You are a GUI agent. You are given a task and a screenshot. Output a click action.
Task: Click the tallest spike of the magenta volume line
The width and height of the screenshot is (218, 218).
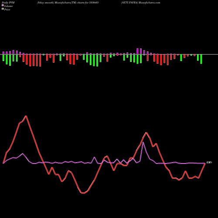[x=143, y=142]
